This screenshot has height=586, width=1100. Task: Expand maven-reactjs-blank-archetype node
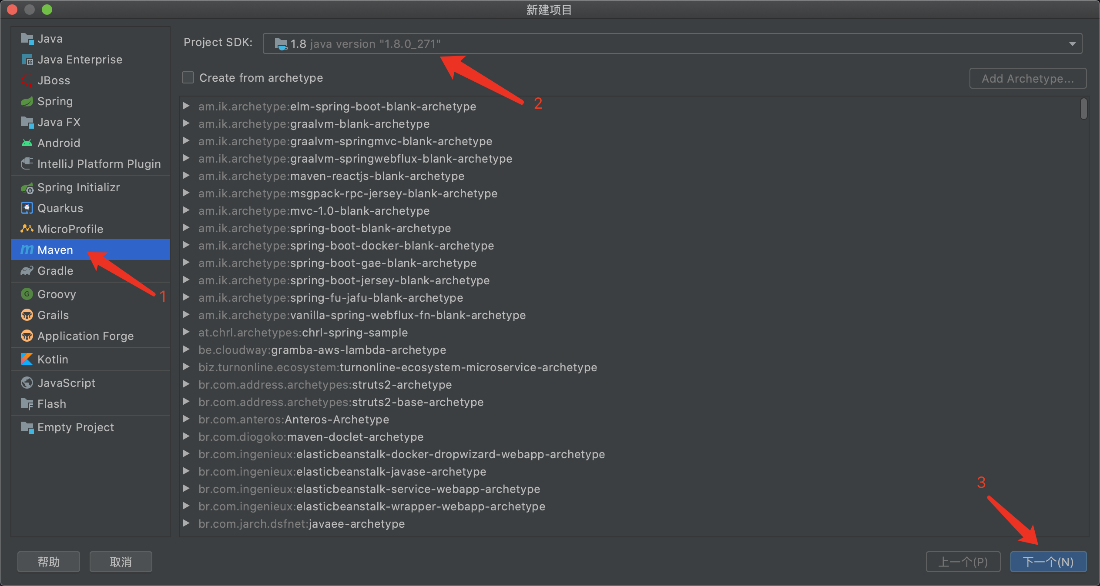pyautogui.click(x=186, y=175)
